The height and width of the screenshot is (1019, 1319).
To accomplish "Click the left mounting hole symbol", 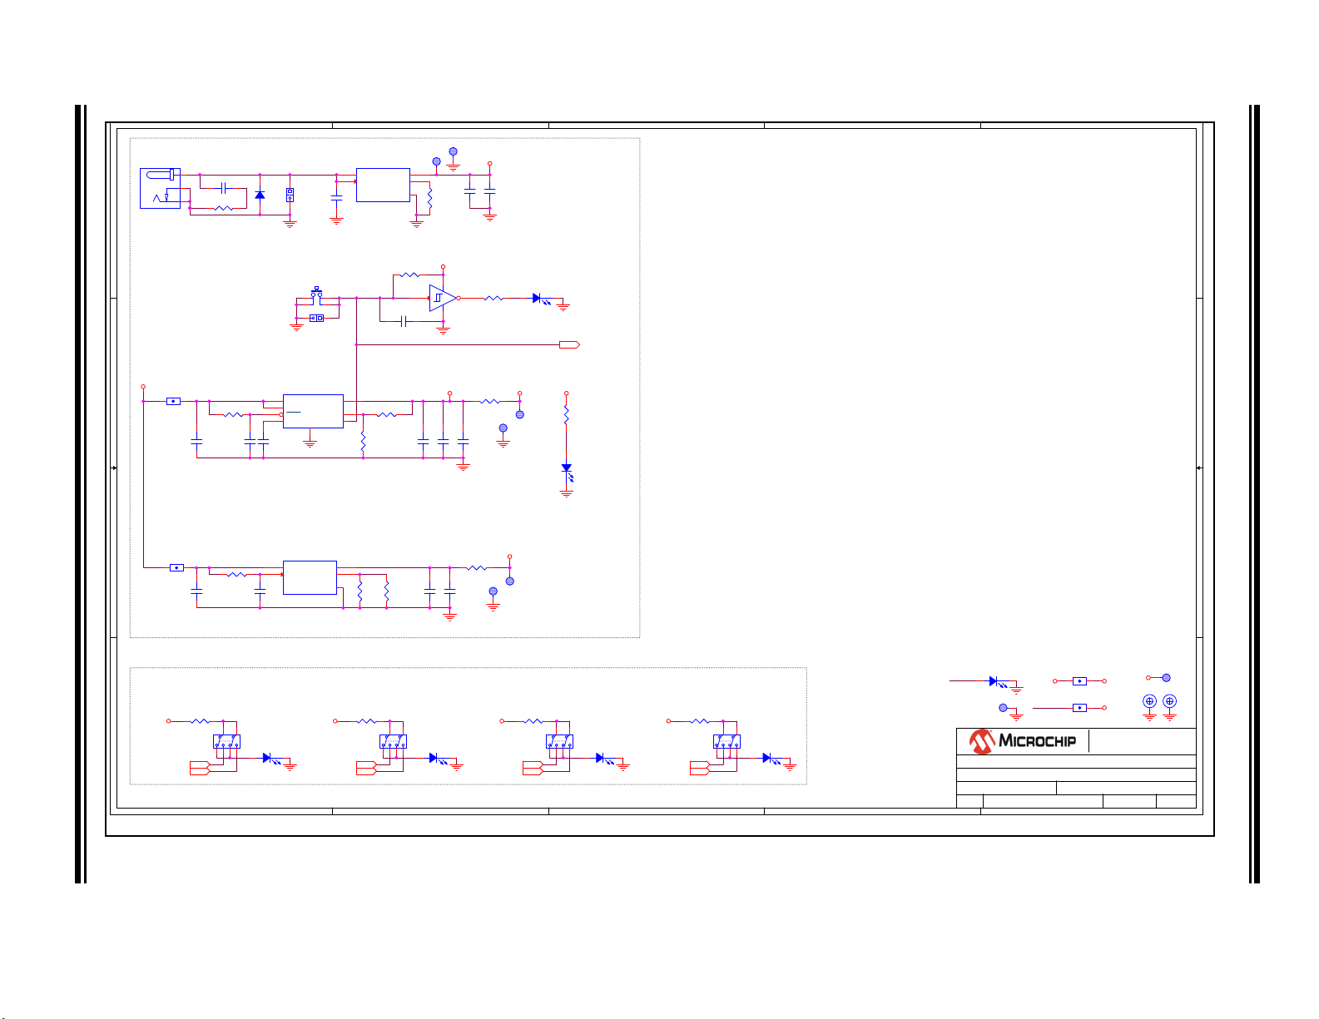I will (x=1149, y=701).
